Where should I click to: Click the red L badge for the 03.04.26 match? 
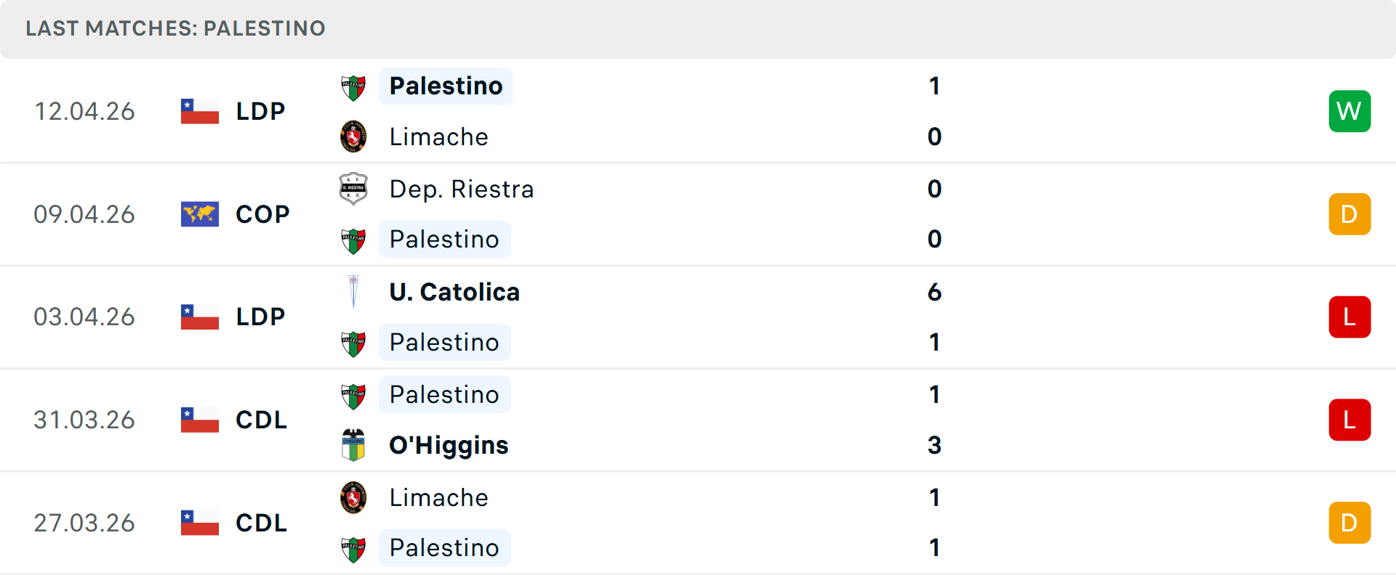[1349, 317]
